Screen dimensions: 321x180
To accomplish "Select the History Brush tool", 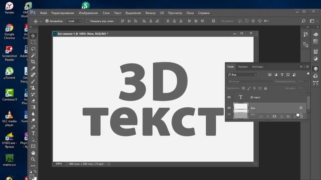I will tap(33, 94).
